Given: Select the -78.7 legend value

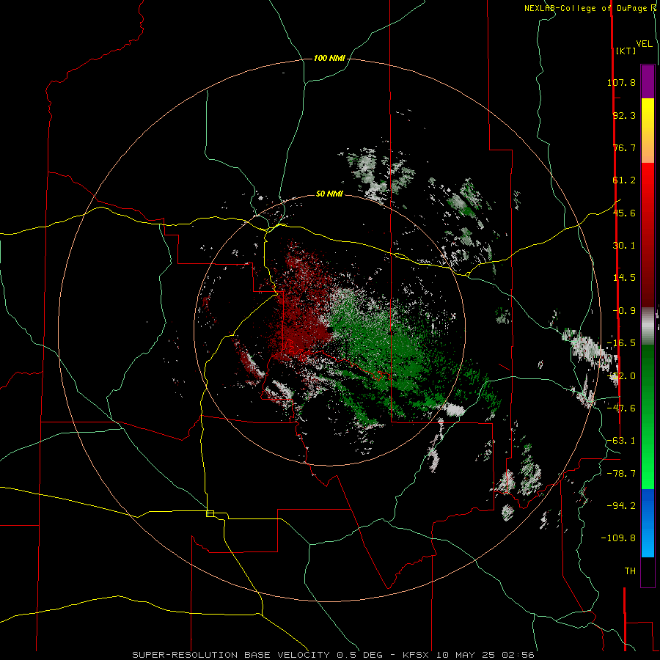Looking at the screenshot, I should 621,474.
